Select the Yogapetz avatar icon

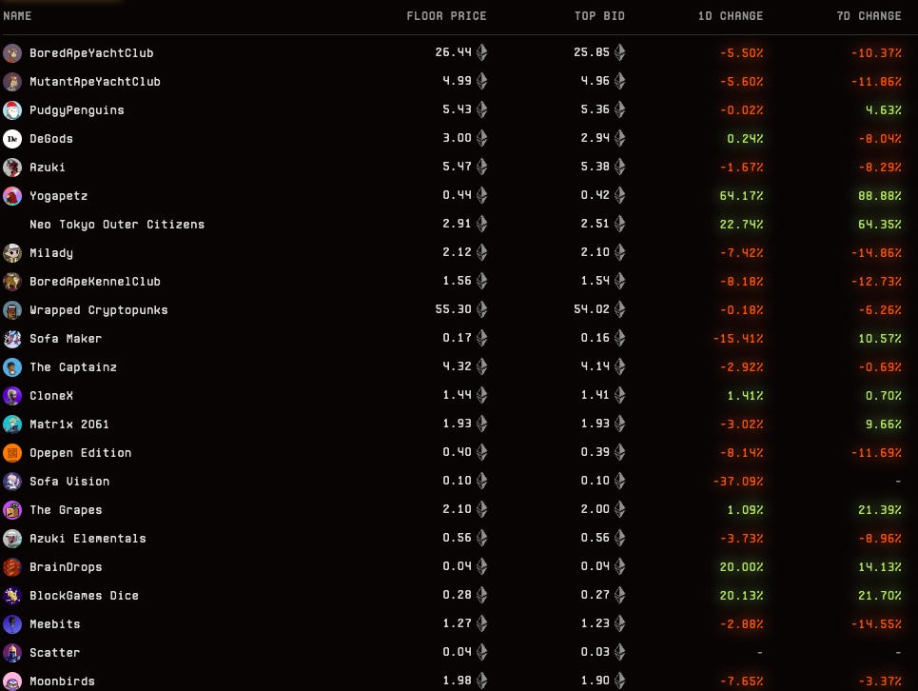point(12,195)
